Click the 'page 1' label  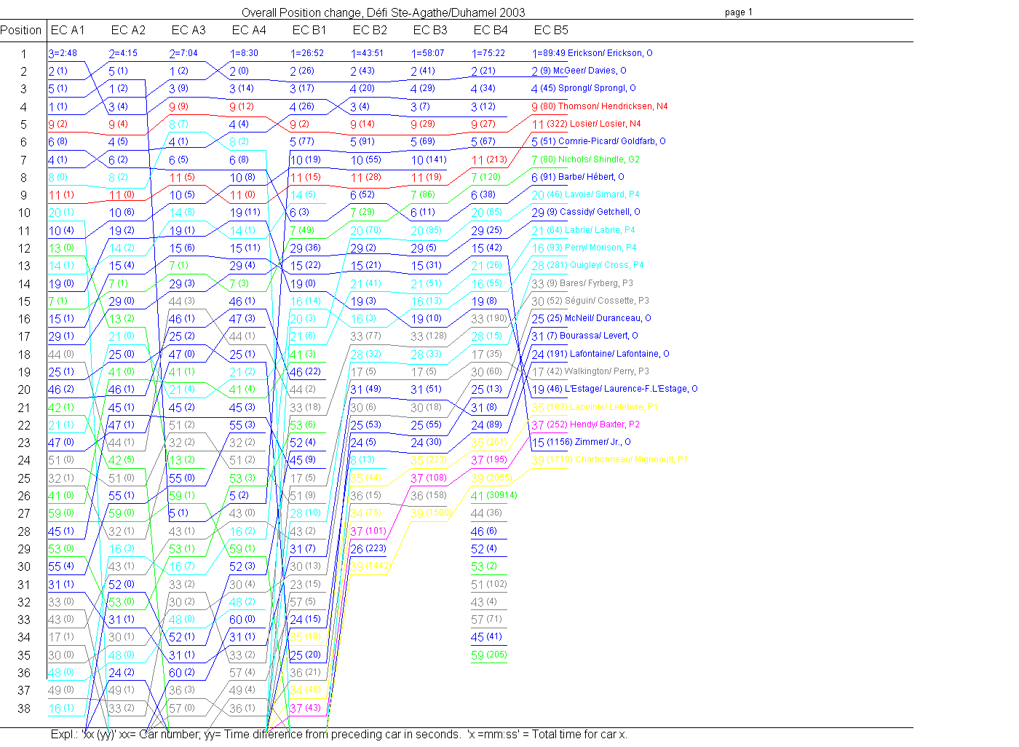pyautogui.click(x=739, y=12)
